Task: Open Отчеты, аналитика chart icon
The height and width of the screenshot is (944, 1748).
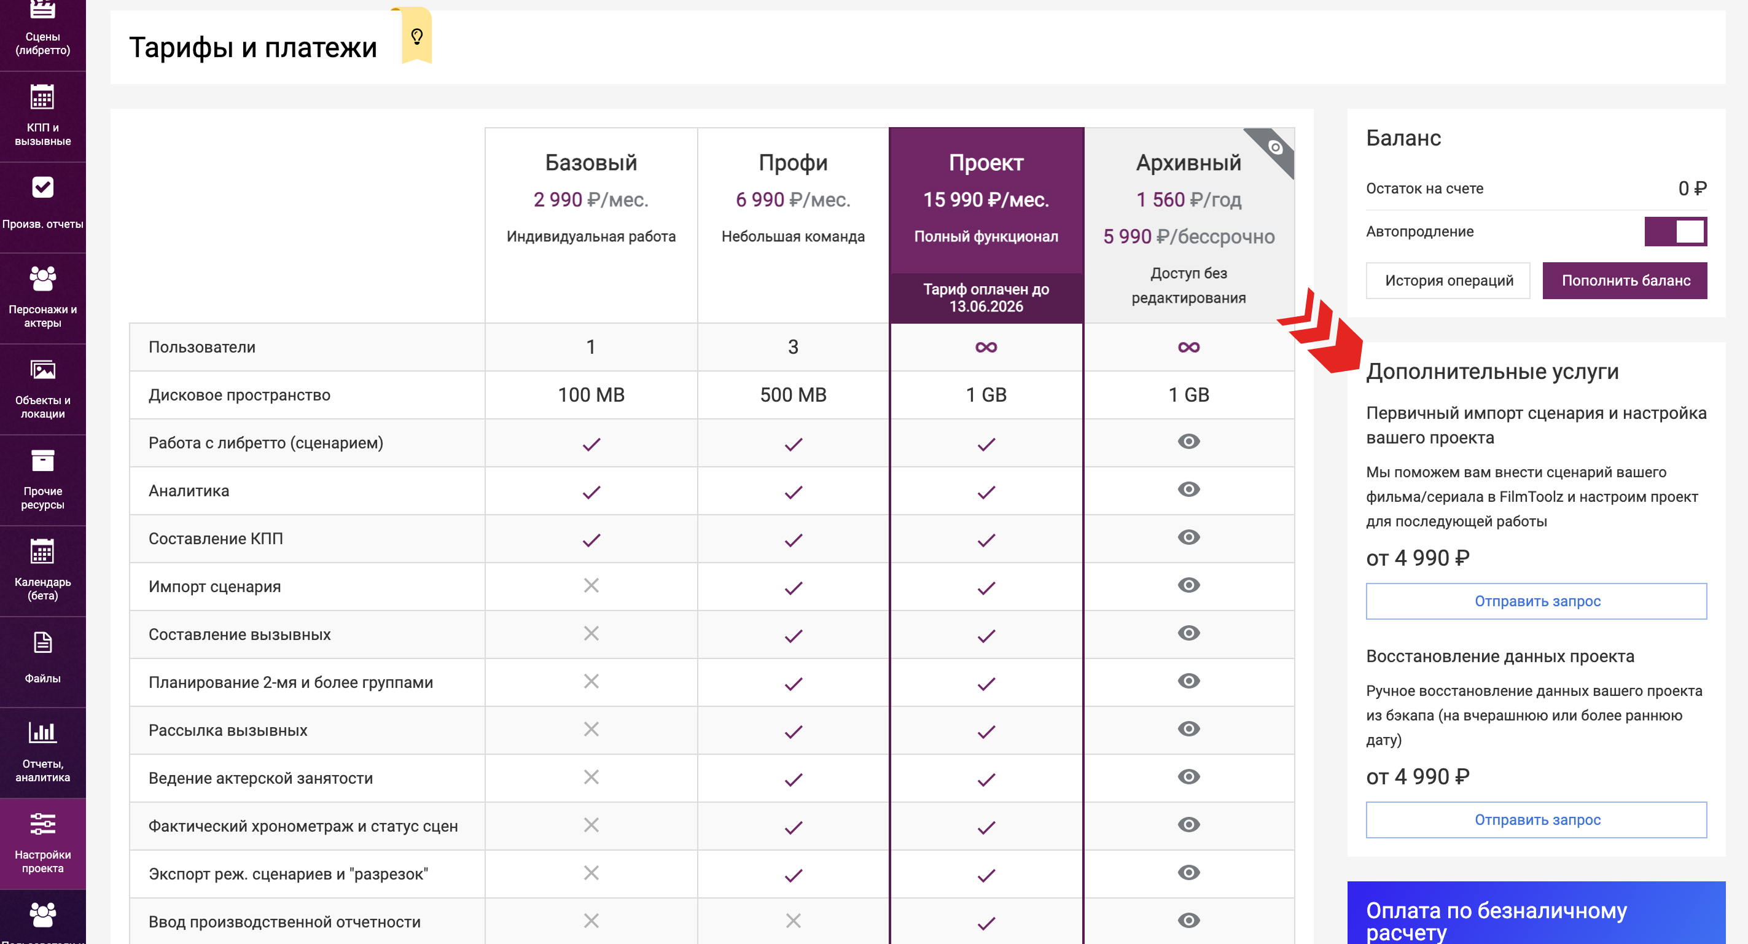Action: [x=43, y=733]
